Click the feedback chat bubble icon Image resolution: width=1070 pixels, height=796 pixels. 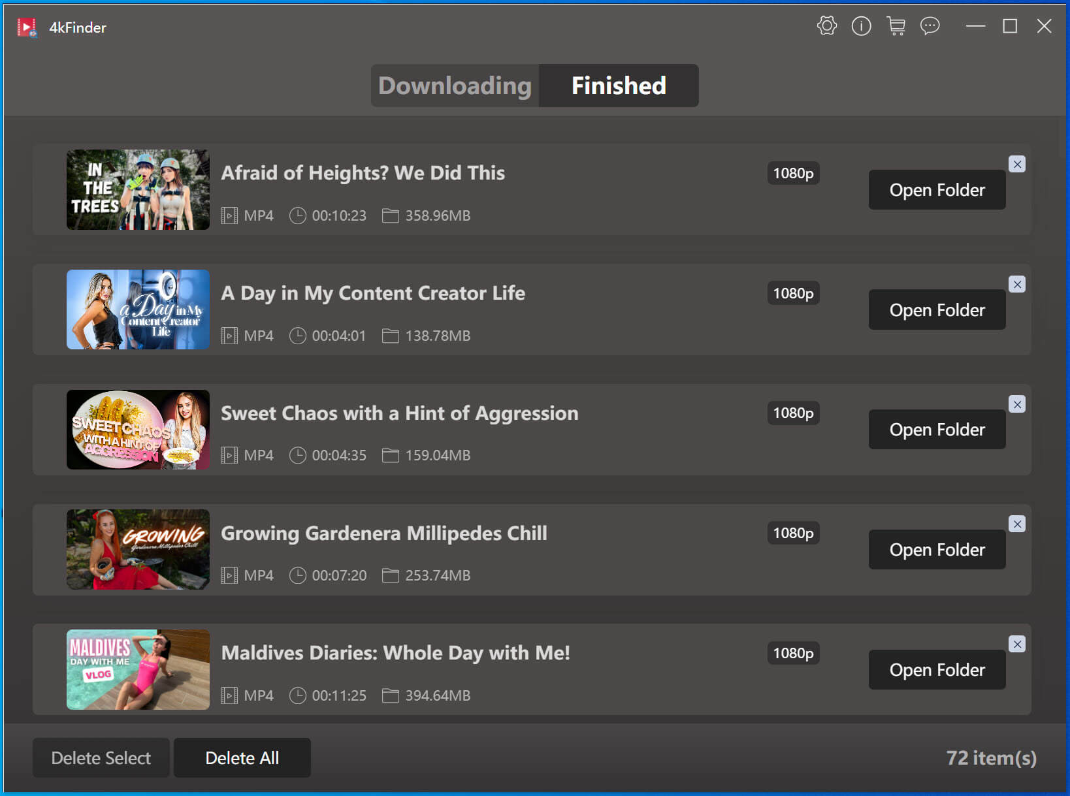click(x=930, y=26)
